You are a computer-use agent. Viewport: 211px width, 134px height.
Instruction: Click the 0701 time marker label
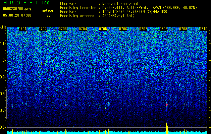(22, 29)
